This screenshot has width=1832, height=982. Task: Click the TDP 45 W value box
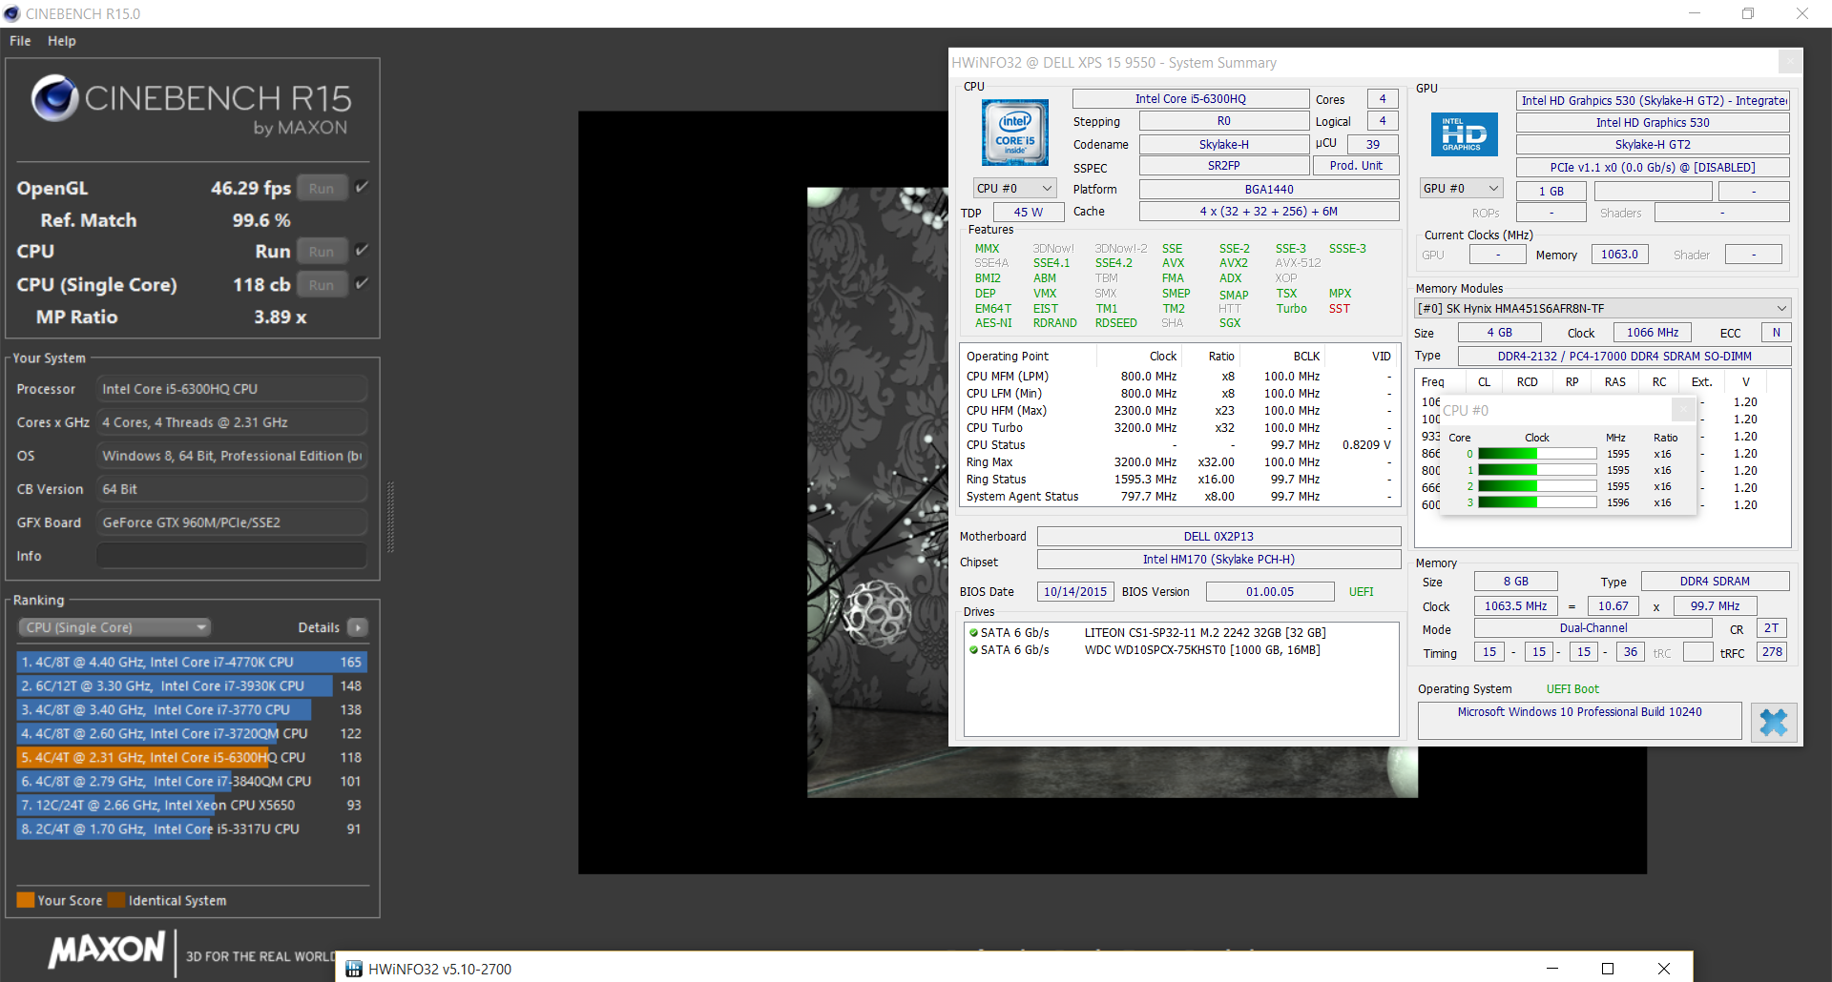coord(1029,213)
